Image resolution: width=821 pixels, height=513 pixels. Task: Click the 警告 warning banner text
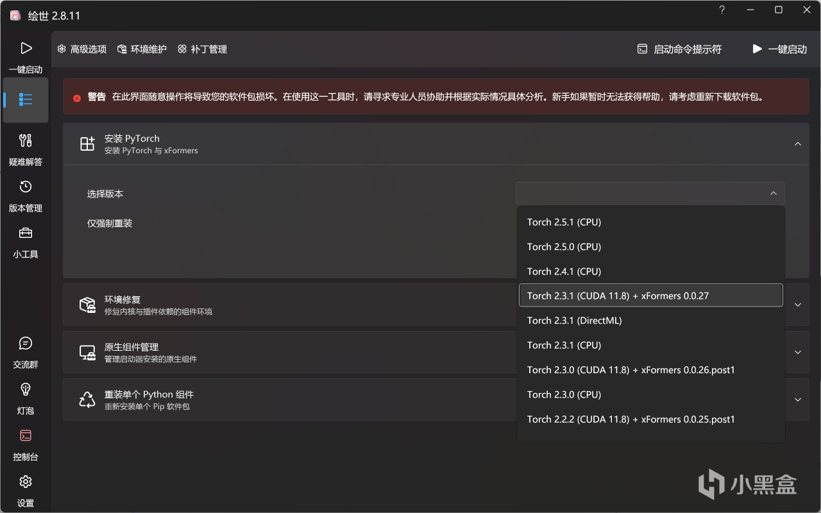(97, 97)
